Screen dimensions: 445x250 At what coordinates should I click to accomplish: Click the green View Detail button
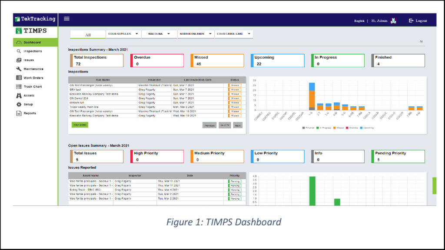(x=80, y=125)
